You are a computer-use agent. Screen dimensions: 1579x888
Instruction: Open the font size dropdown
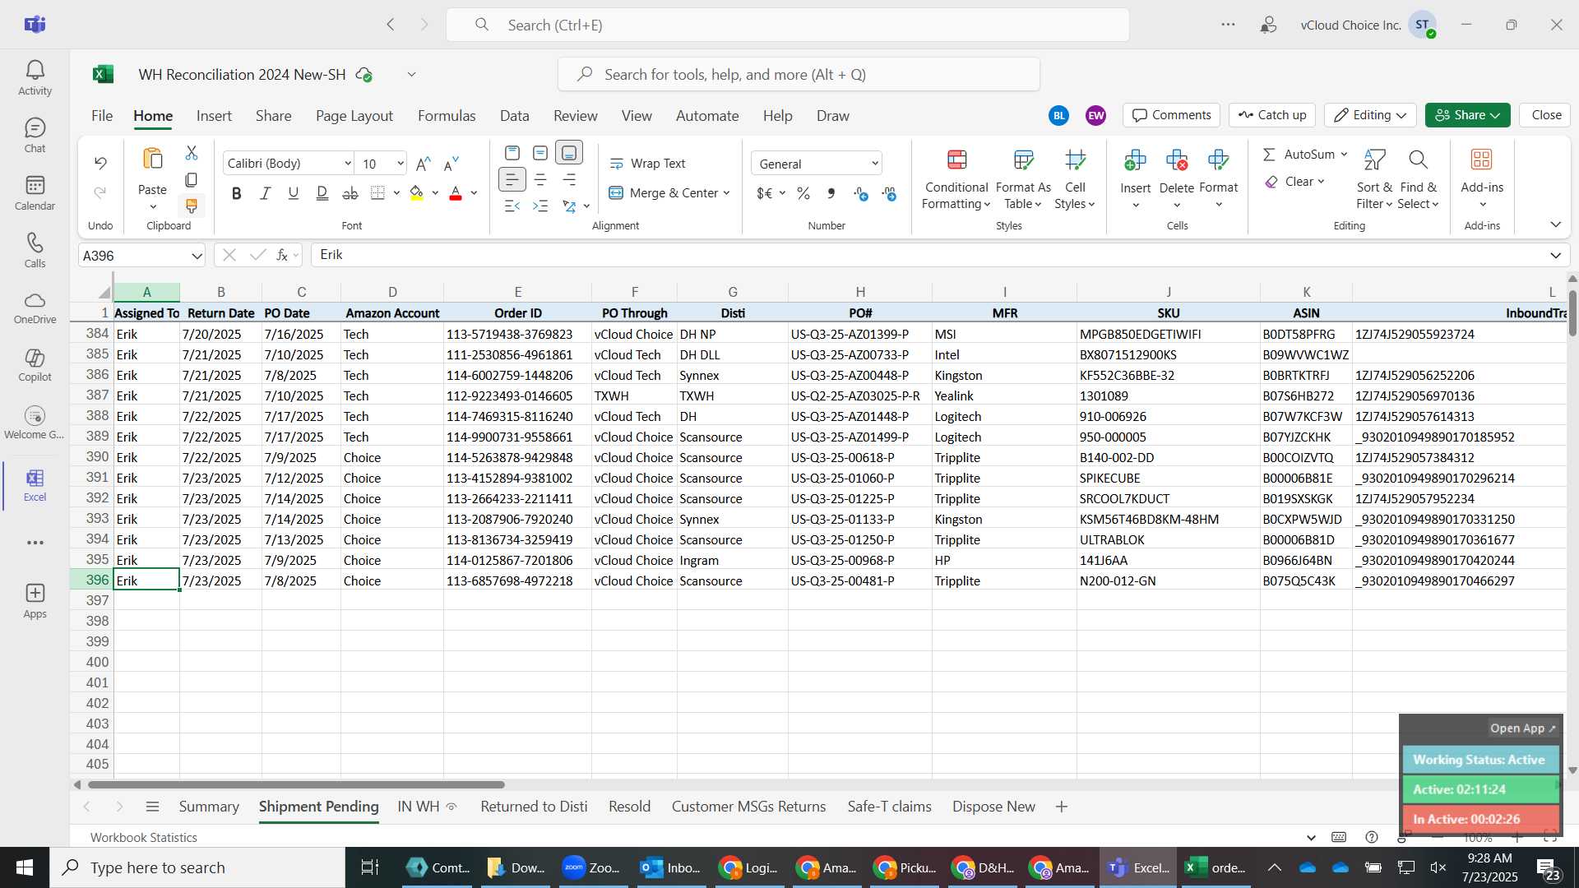tap(401, 164)
